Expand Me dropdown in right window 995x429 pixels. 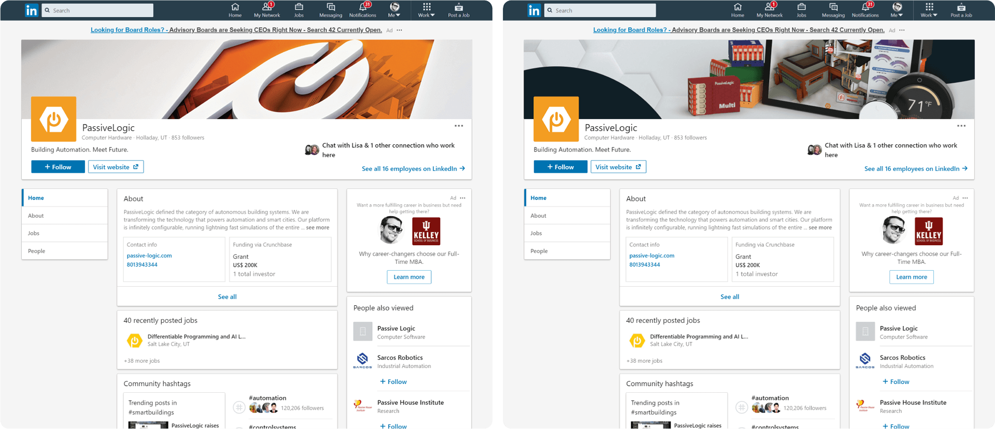[x=897, y=10]
